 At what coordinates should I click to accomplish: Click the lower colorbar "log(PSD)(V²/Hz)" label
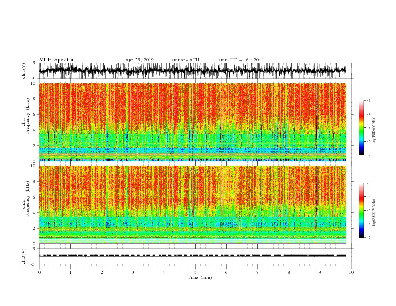coord(374,213)
